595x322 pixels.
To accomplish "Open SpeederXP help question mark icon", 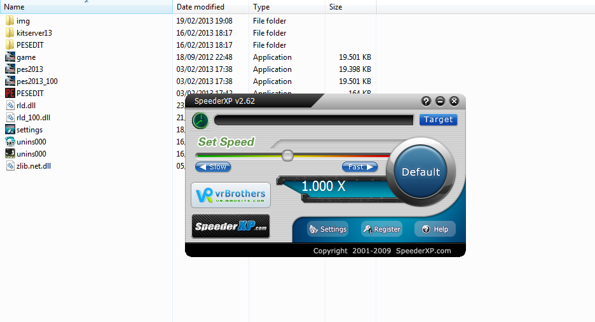I will coord(426,101).
